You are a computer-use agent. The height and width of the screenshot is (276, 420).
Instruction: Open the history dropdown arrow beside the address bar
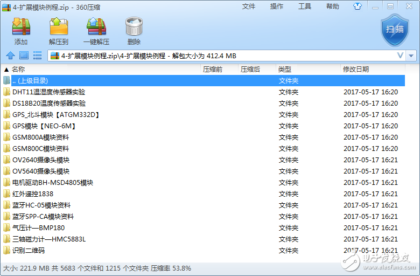412,56
